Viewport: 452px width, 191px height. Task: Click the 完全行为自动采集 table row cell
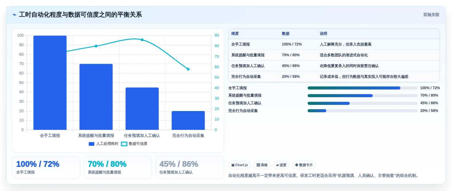246,77
